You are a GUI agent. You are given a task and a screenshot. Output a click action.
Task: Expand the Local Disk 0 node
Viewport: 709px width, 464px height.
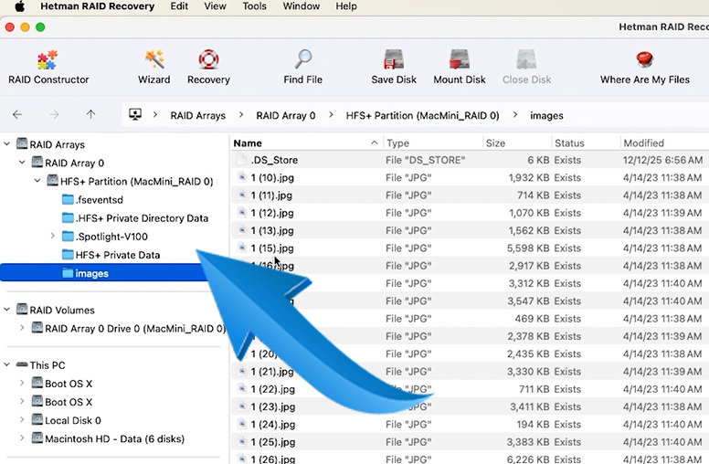(22, 419)
